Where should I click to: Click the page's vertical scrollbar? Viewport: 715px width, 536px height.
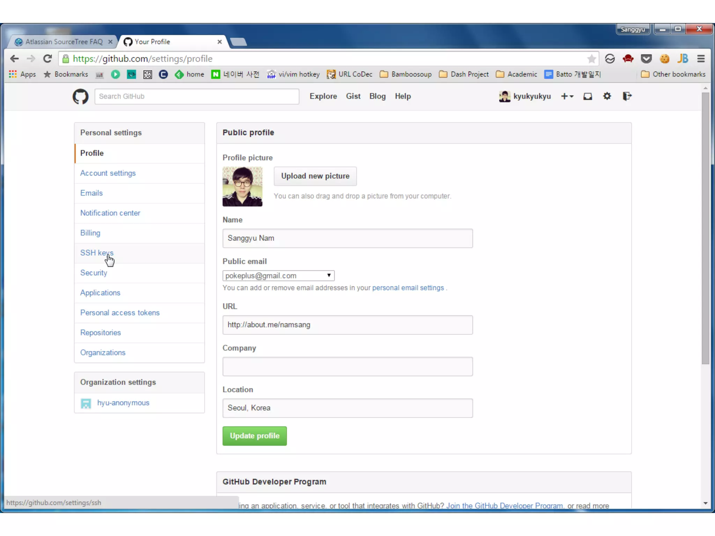tap(705, 227)
